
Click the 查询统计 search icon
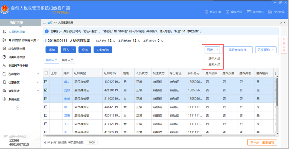click(x=4, y=91)
